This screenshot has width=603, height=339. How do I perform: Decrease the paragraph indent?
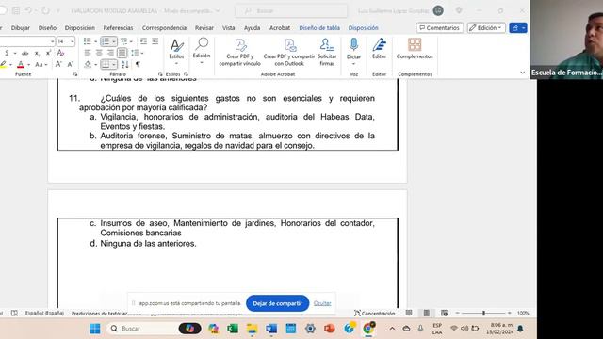point(144,41)
